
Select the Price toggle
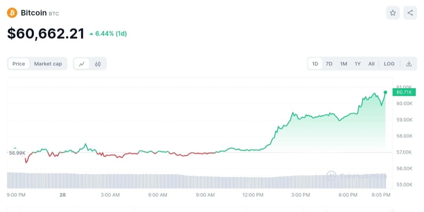click(x=18, y=64)
